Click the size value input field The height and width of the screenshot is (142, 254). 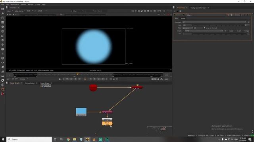(x=187, y=25)
